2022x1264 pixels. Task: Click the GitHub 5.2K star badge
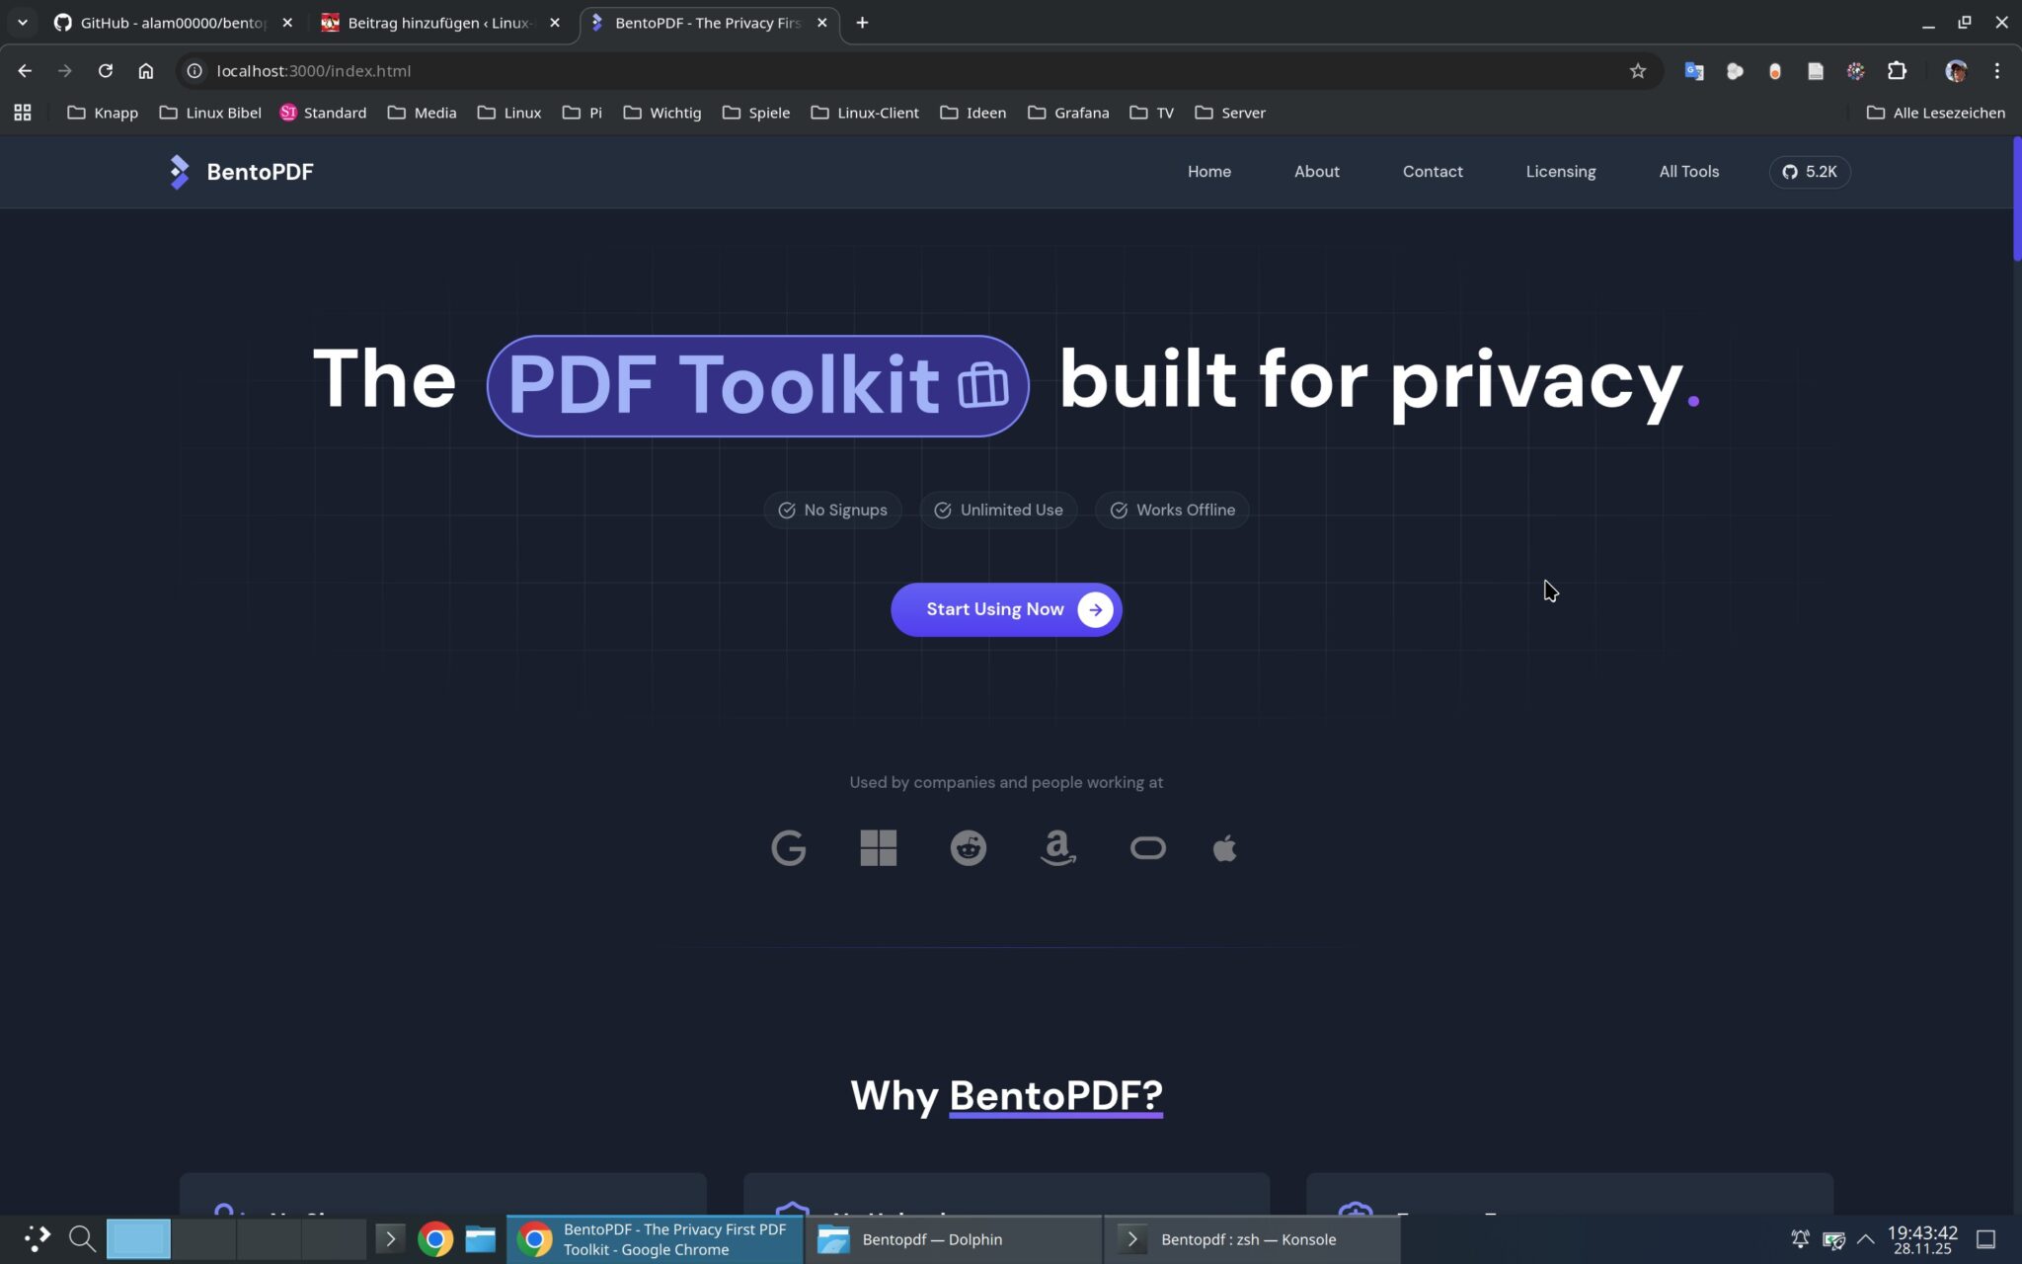pos(1810,171)
